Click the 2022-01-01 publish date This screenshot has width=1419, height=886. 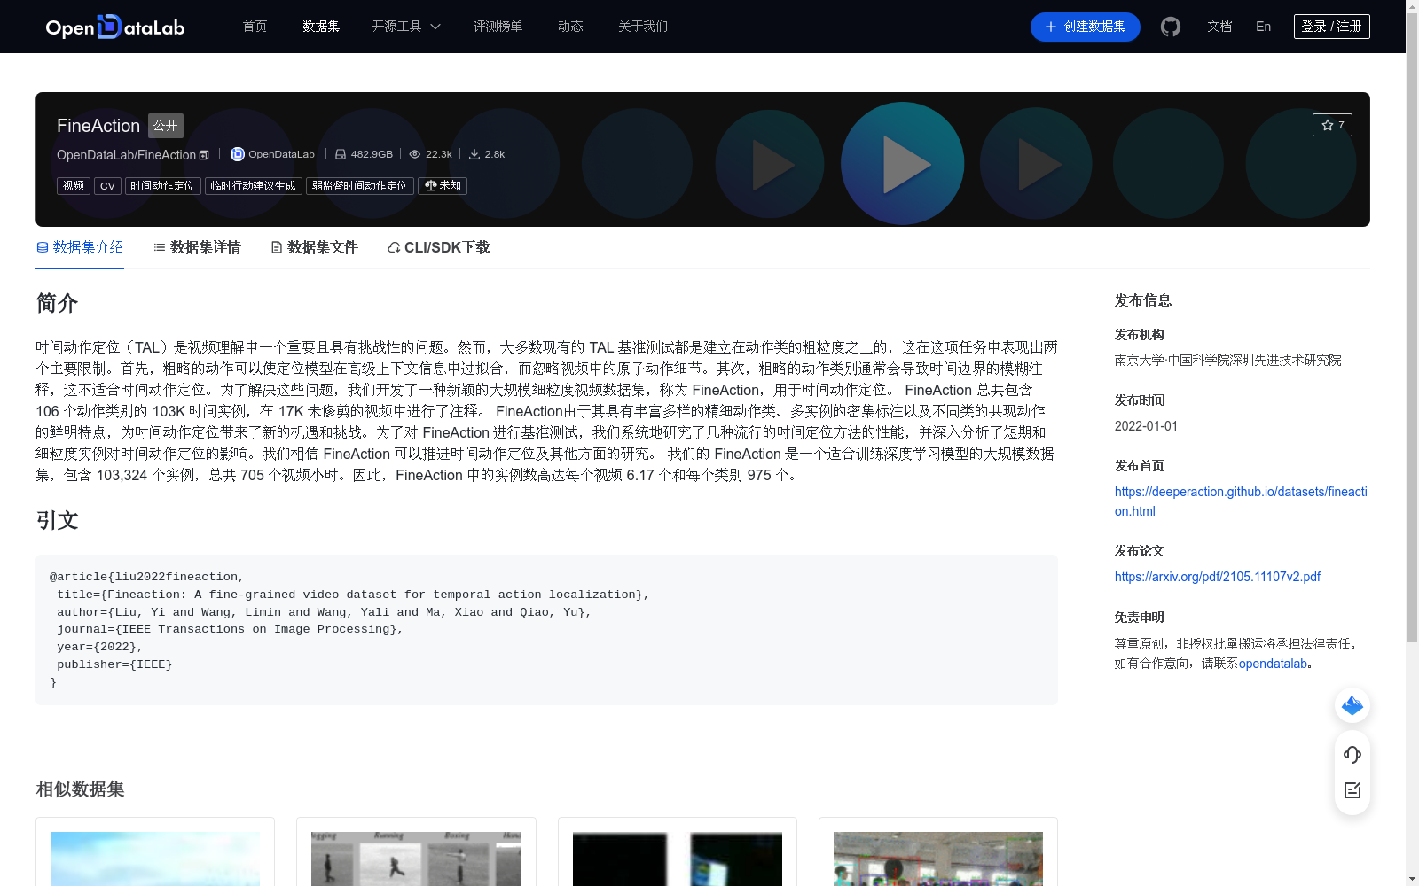click(x=1146, y=426)
